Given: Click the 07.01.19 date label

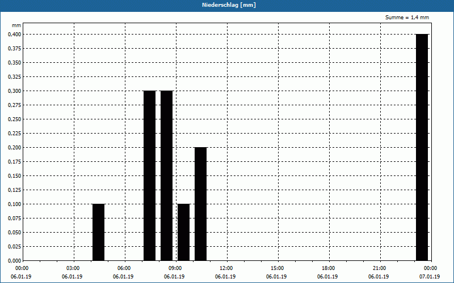Looking at the screenshot, I should 430,277.
